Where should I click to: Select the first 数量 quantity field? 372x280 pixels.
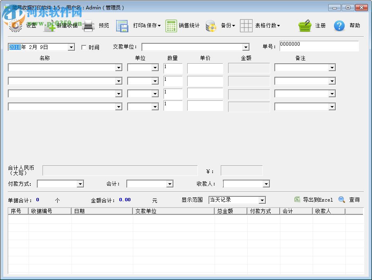[x=173, y=68]
